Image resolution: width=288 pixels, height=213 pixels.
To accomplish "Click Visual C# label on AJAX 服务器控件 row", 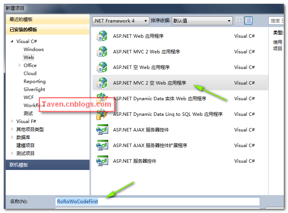I will pyautogui.click(x=244, y=130).
